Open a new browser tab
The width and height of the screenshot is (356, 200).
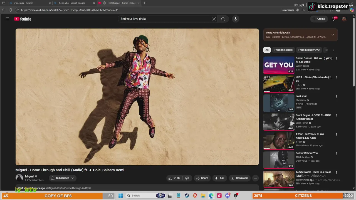pyautogui.click(x=144, y=3)
